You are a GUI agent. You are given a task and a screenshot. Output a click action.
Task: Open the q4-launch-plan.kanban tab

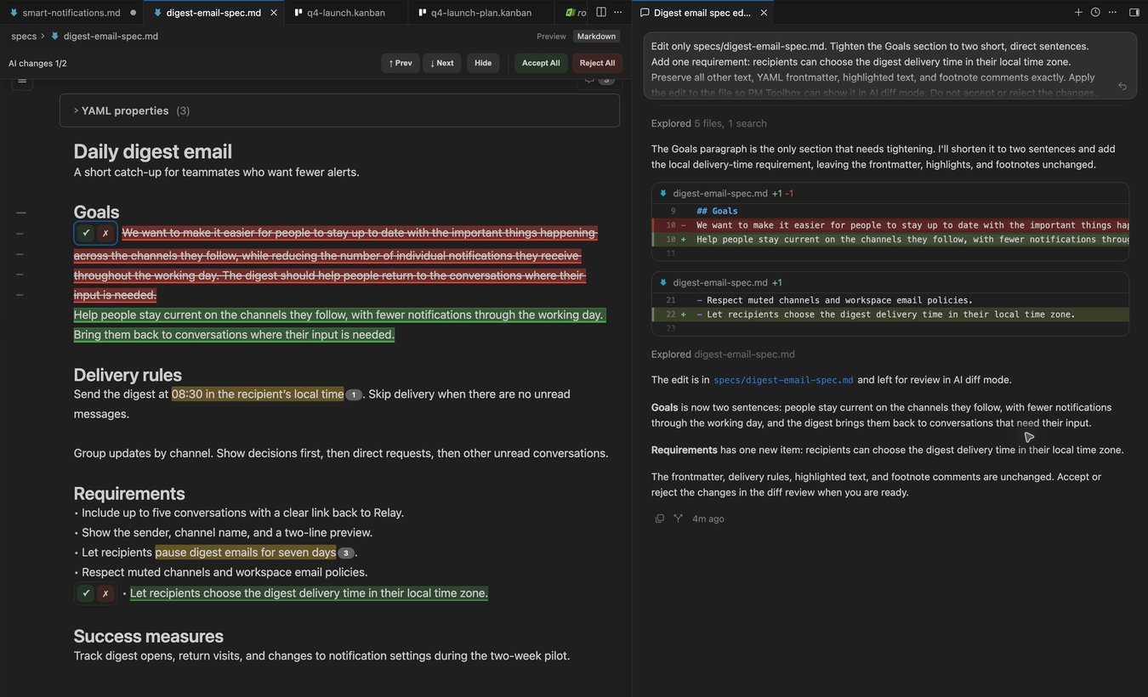[481, 13]
